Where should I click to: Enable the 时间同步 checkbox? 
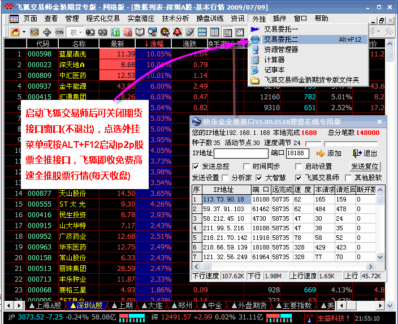[x=246, y=167]
